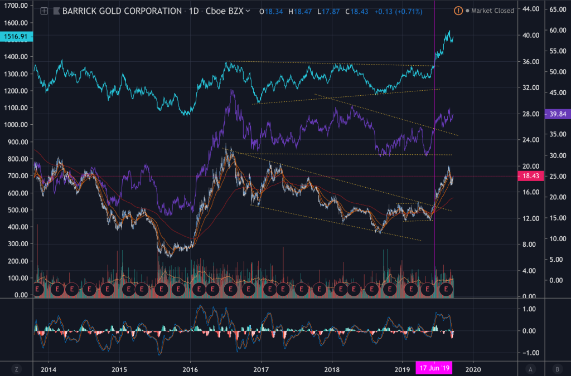The height and width of the screenshot is (376, 571).
Task: Click the 2014 label on the time axis
Action: [49, 369]
